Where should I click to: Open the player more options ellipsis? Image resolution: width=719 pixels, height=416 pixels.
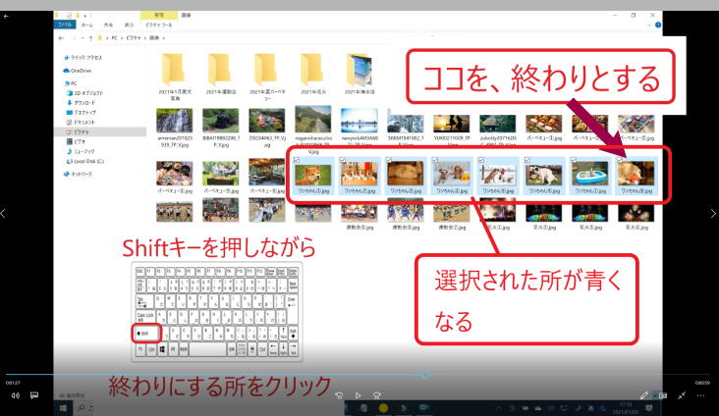coord(701,395)
